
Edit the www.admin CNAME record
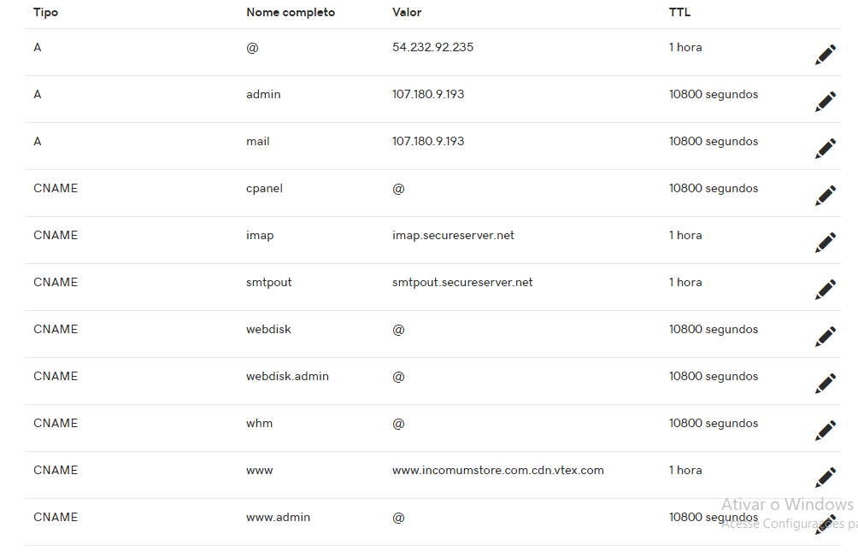point(825,525)
